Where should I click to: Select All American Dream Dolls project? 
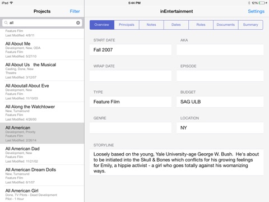(42, 176)
